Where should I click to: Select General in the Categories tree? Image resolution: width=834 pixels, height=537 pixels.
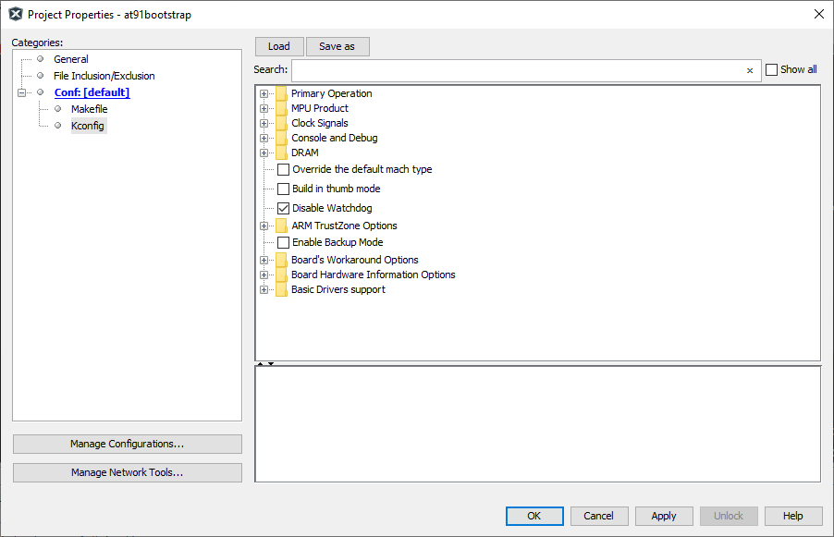pyautogui.click(x=71, y=59)
